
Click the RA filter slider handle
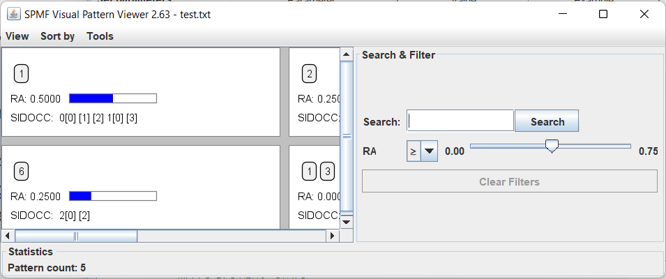(x=552, y=146)
